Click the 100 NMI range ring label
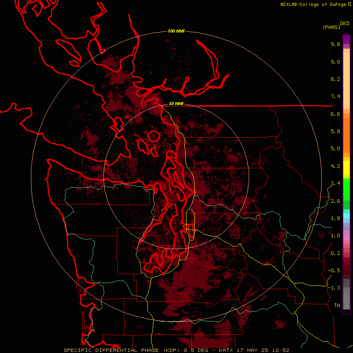 (176, 31)
